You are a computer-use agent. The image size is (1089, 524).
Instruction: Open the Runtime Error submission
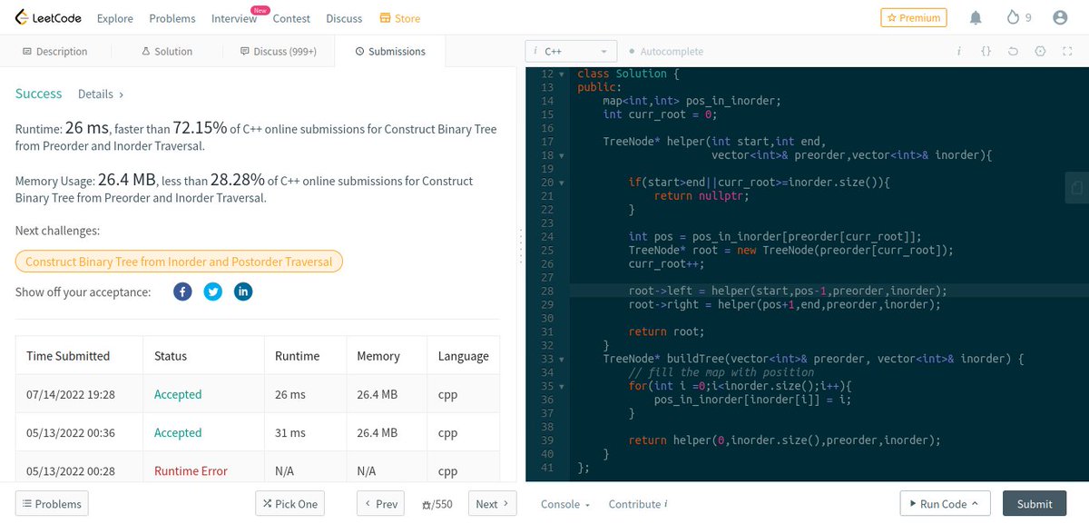191,470
